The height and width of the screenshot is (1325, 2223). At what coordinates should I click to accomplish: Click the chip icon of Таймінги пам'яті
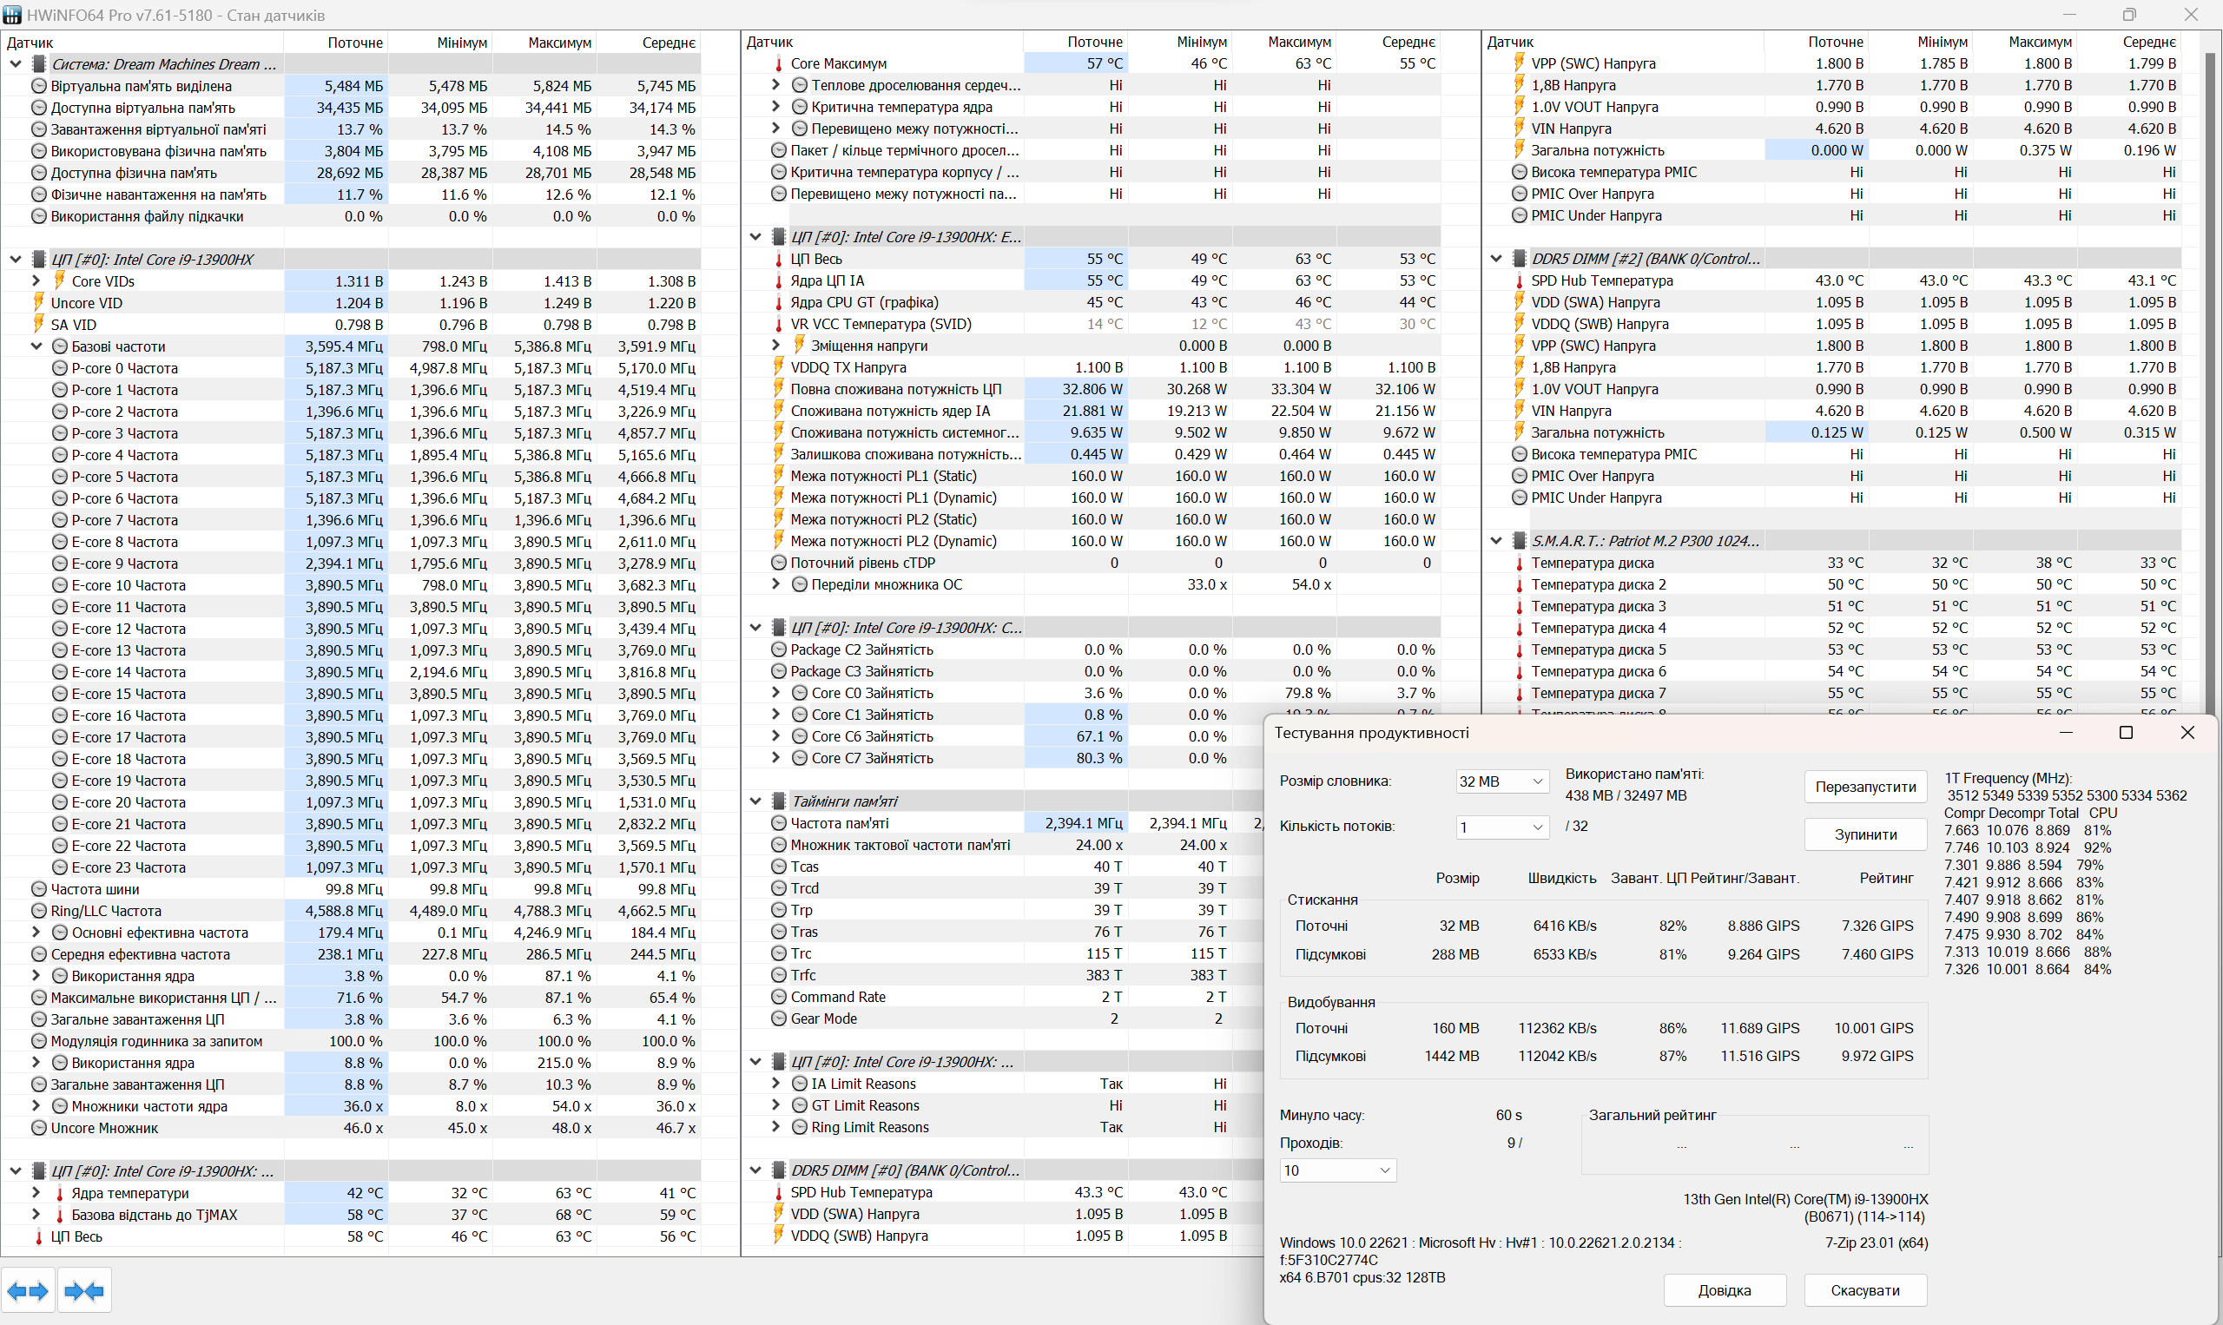[779, 801]
